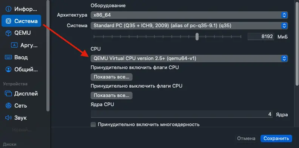Click the Аргументы sidebar icon
Image resolution: width=299 pixels, height=148 pixels.
coord(14,45)
